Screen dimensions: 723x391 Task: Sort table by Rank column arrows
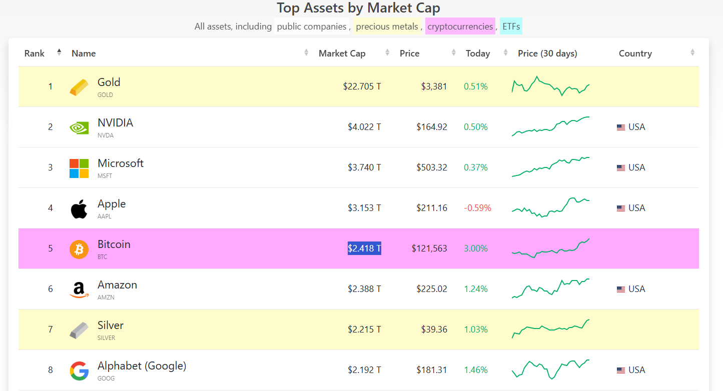pyautogui.click(x=59, y=52)
